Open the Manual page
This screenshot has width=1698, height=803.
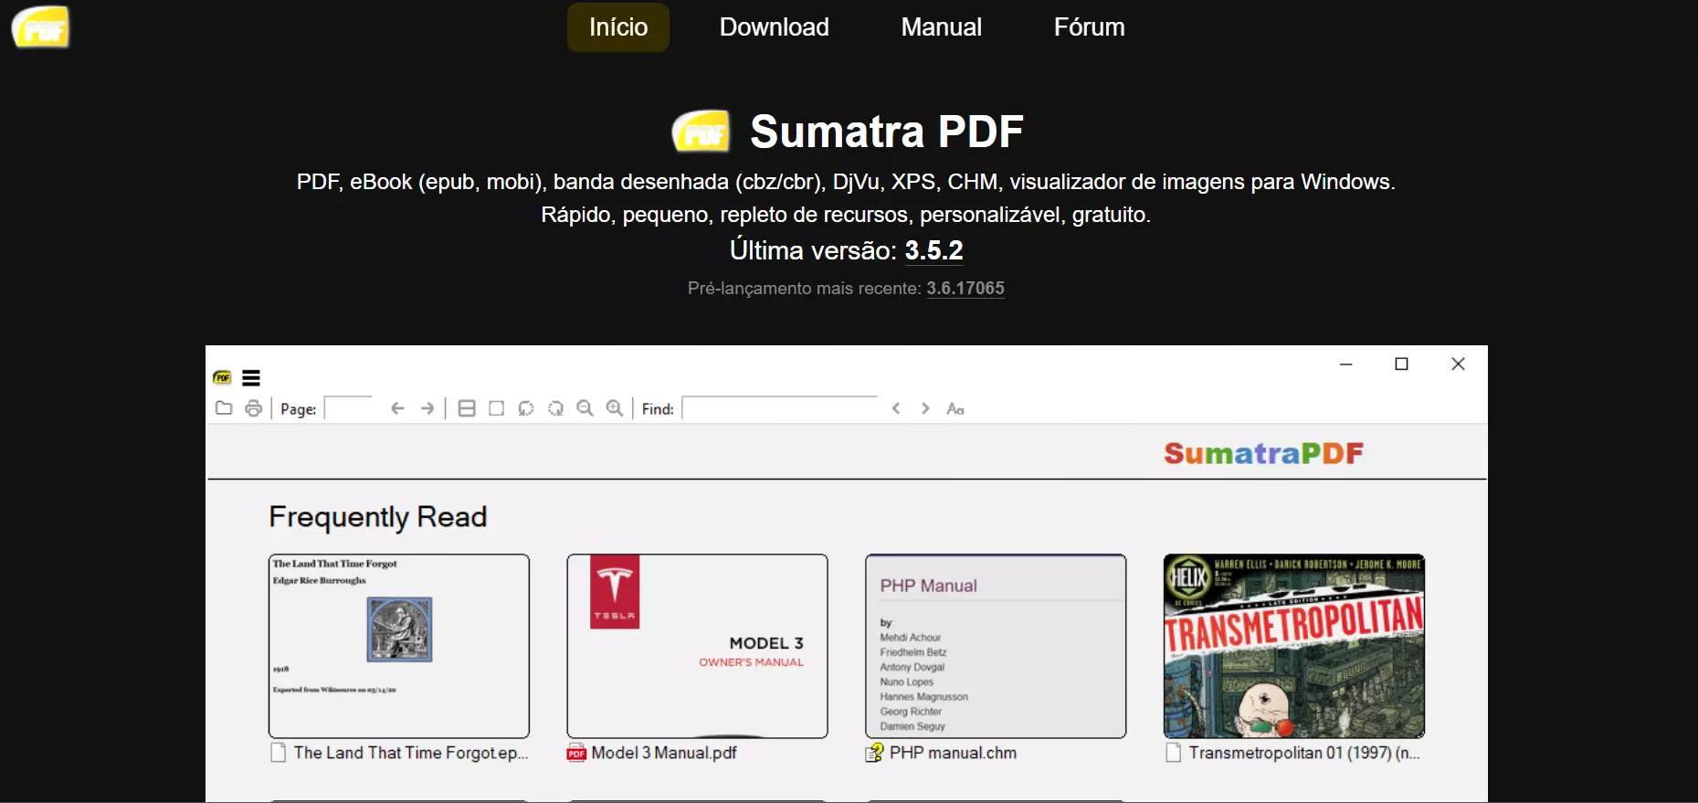tap(942, 27)
